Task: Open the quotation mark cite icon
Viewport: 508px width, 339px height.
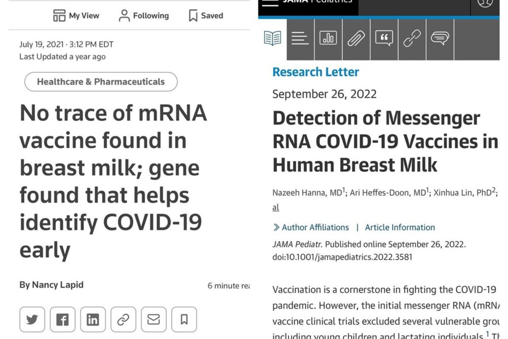Action: click(384, 39)
